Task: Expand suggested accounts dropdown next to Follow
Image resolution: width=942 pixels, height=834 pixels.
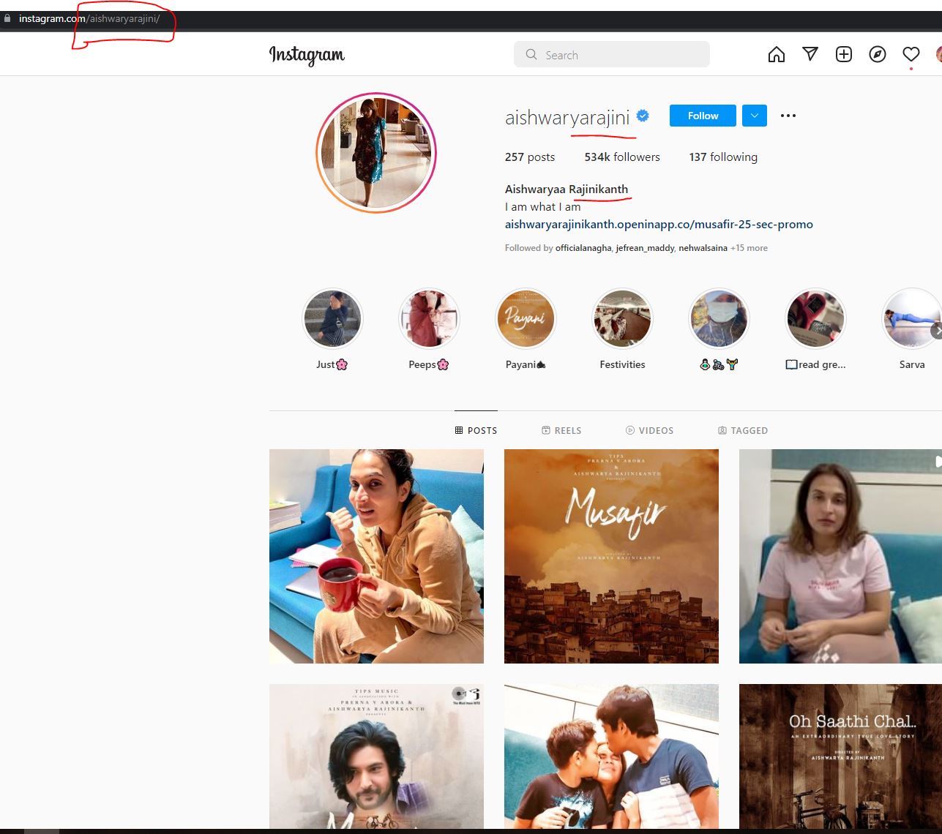Action: 755,116
